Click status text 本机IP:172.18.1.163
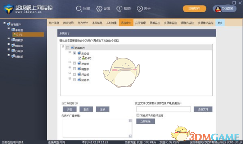The height and width of the screenshot is (144, 243). pos(95,142)
